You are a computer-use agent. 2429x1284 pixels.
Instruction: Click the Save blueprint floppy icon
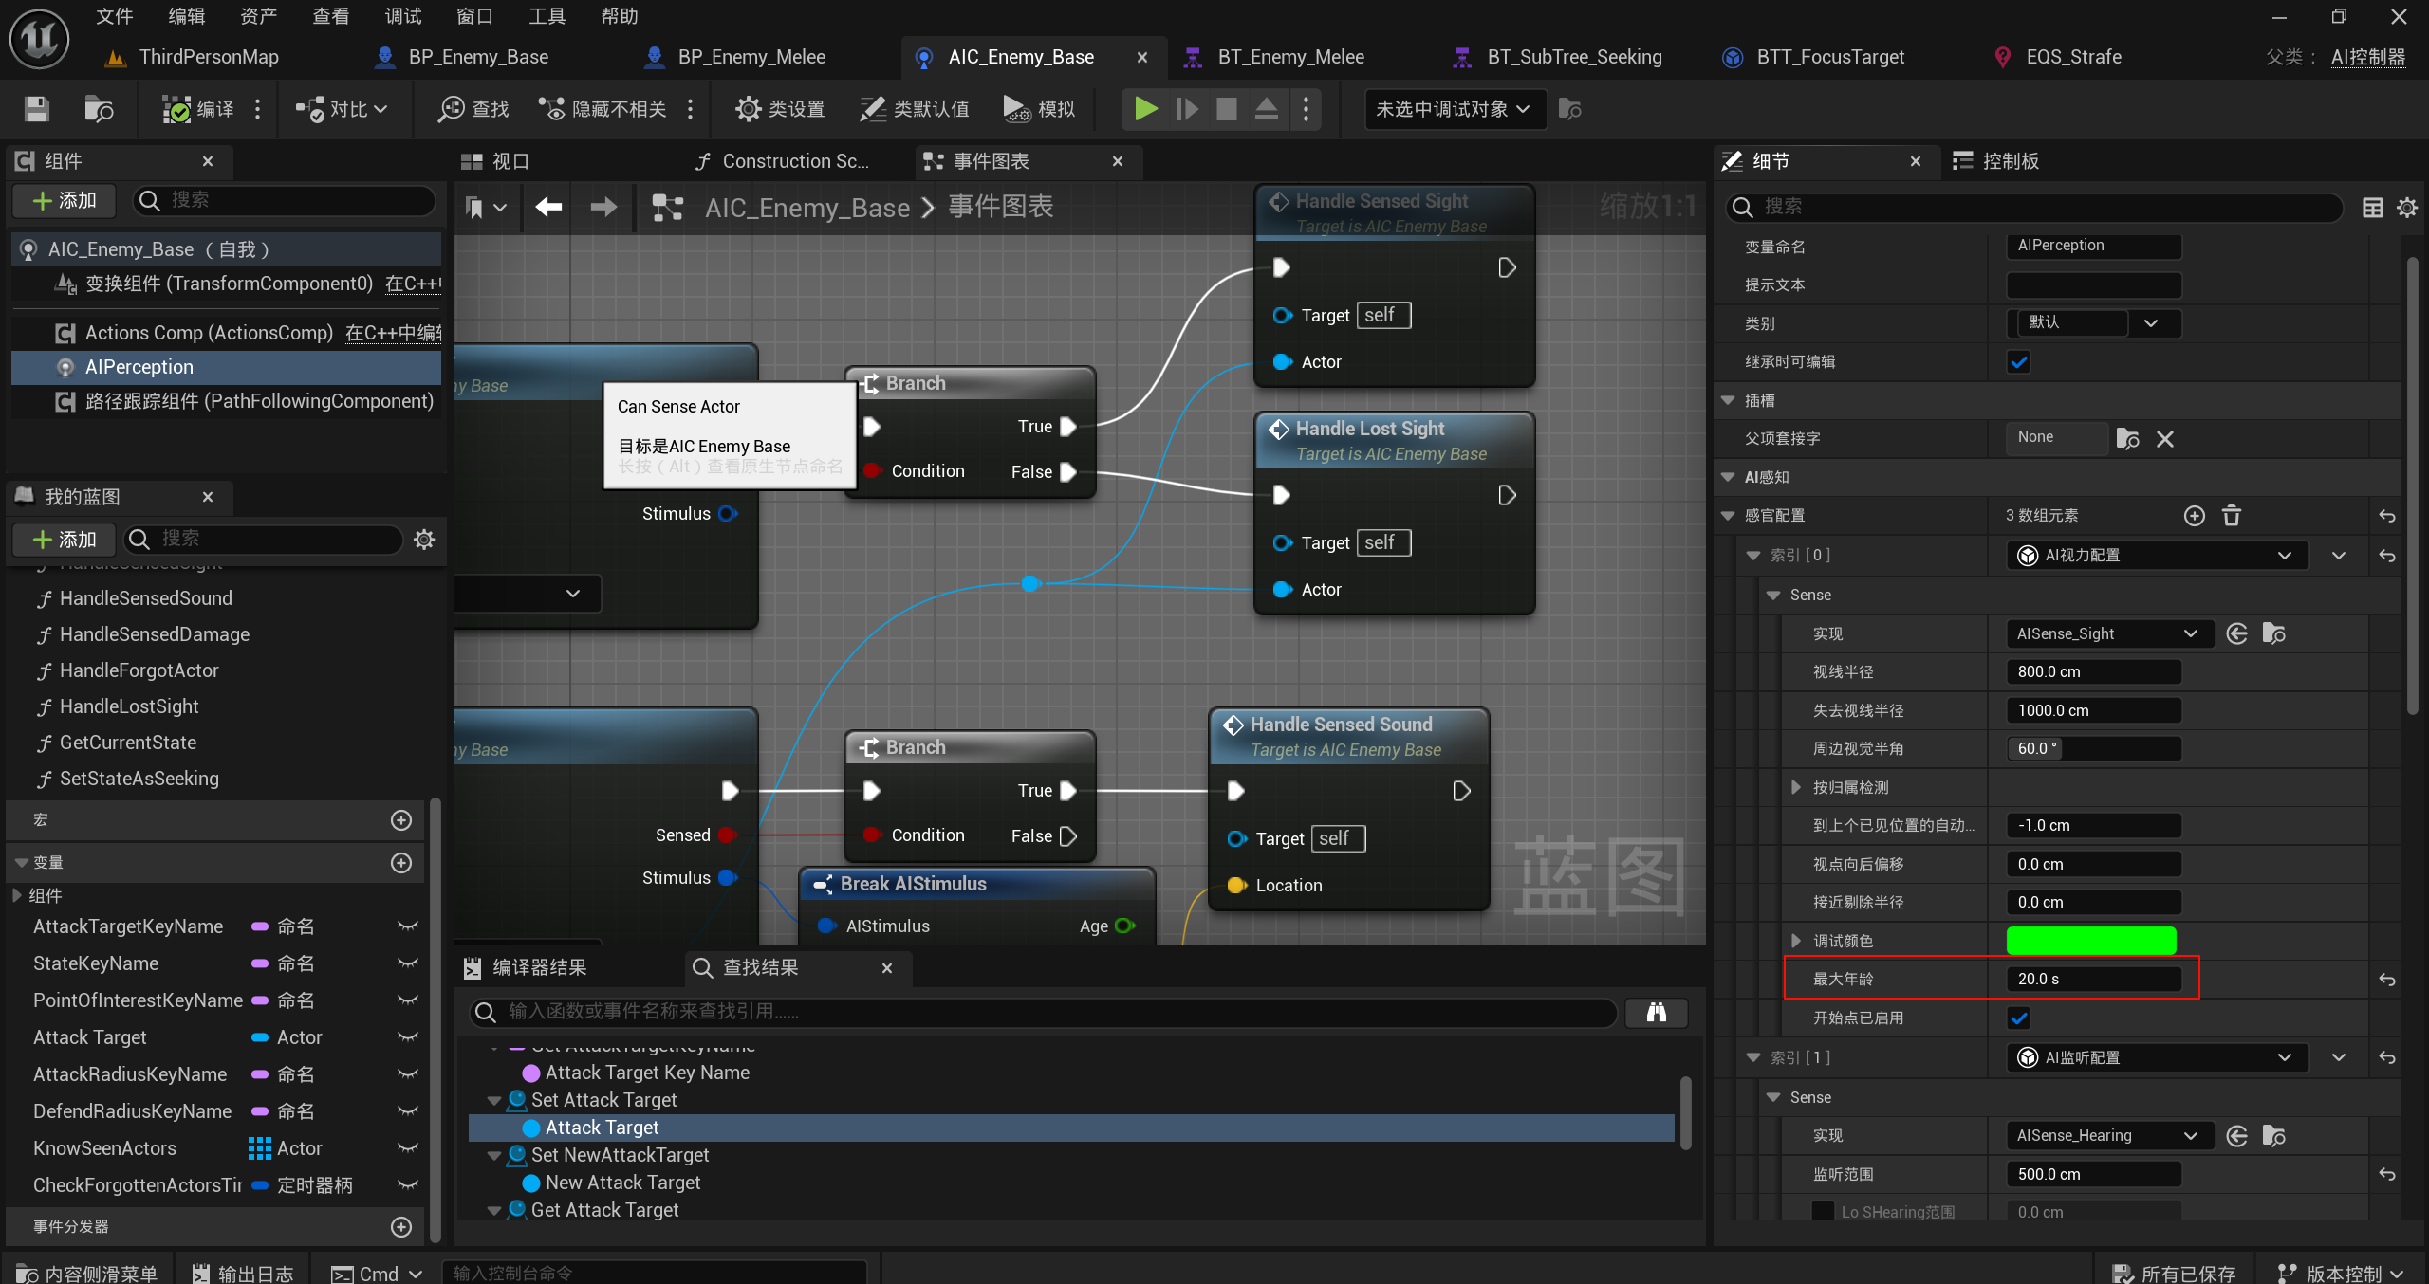[36, 109]
